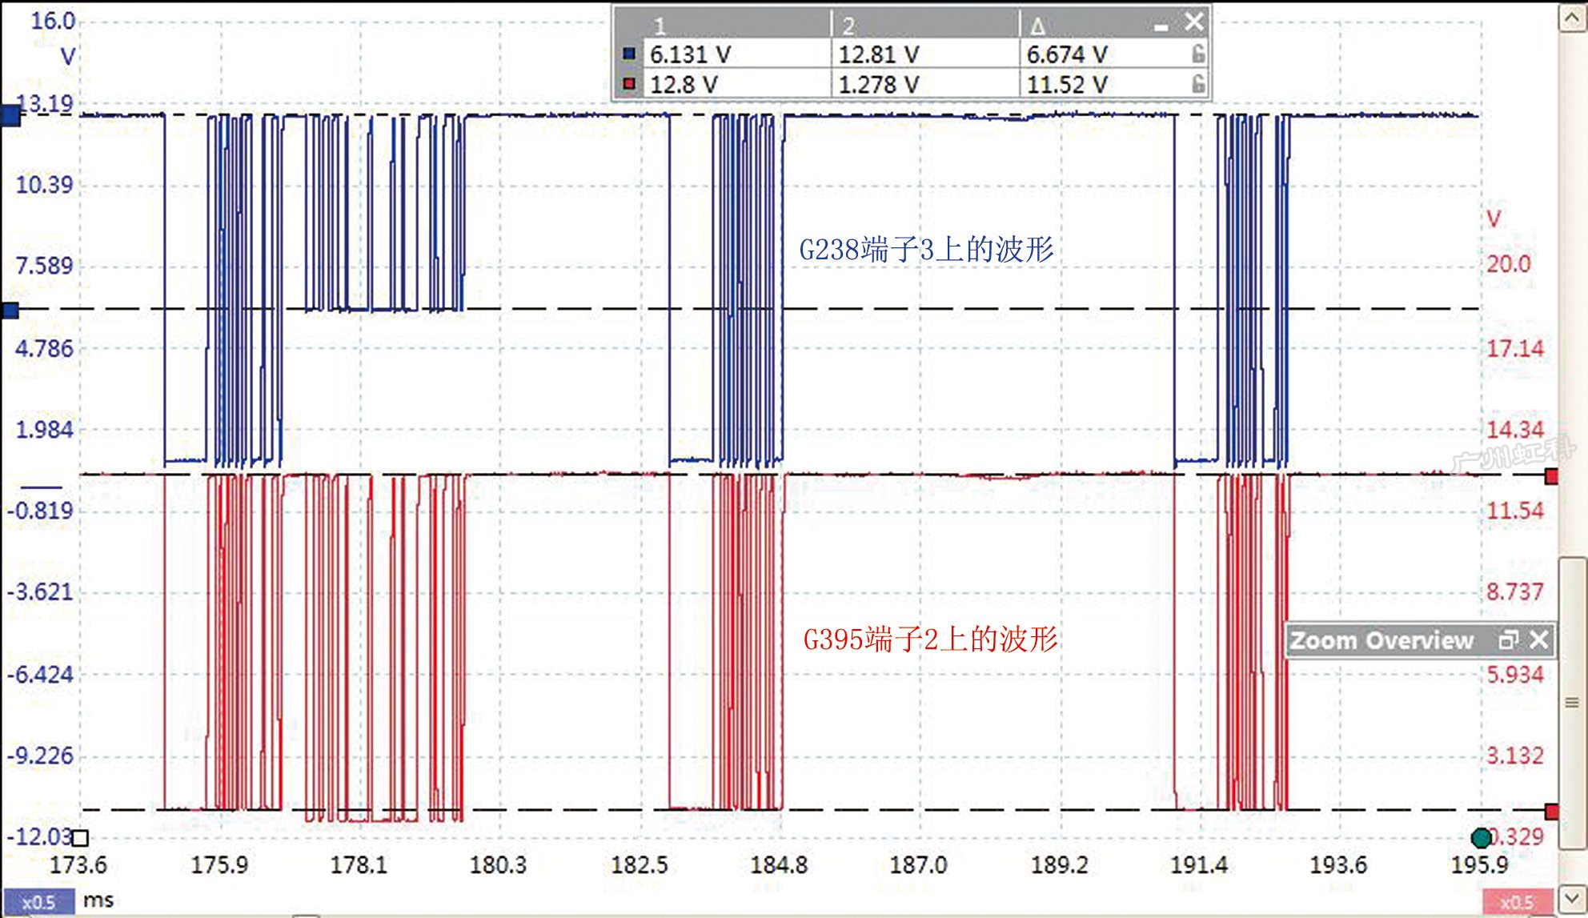This screenshot has height=918, width=1588.
Task: Select lower red ruler handle on right axis
Action: [1551, 812]
